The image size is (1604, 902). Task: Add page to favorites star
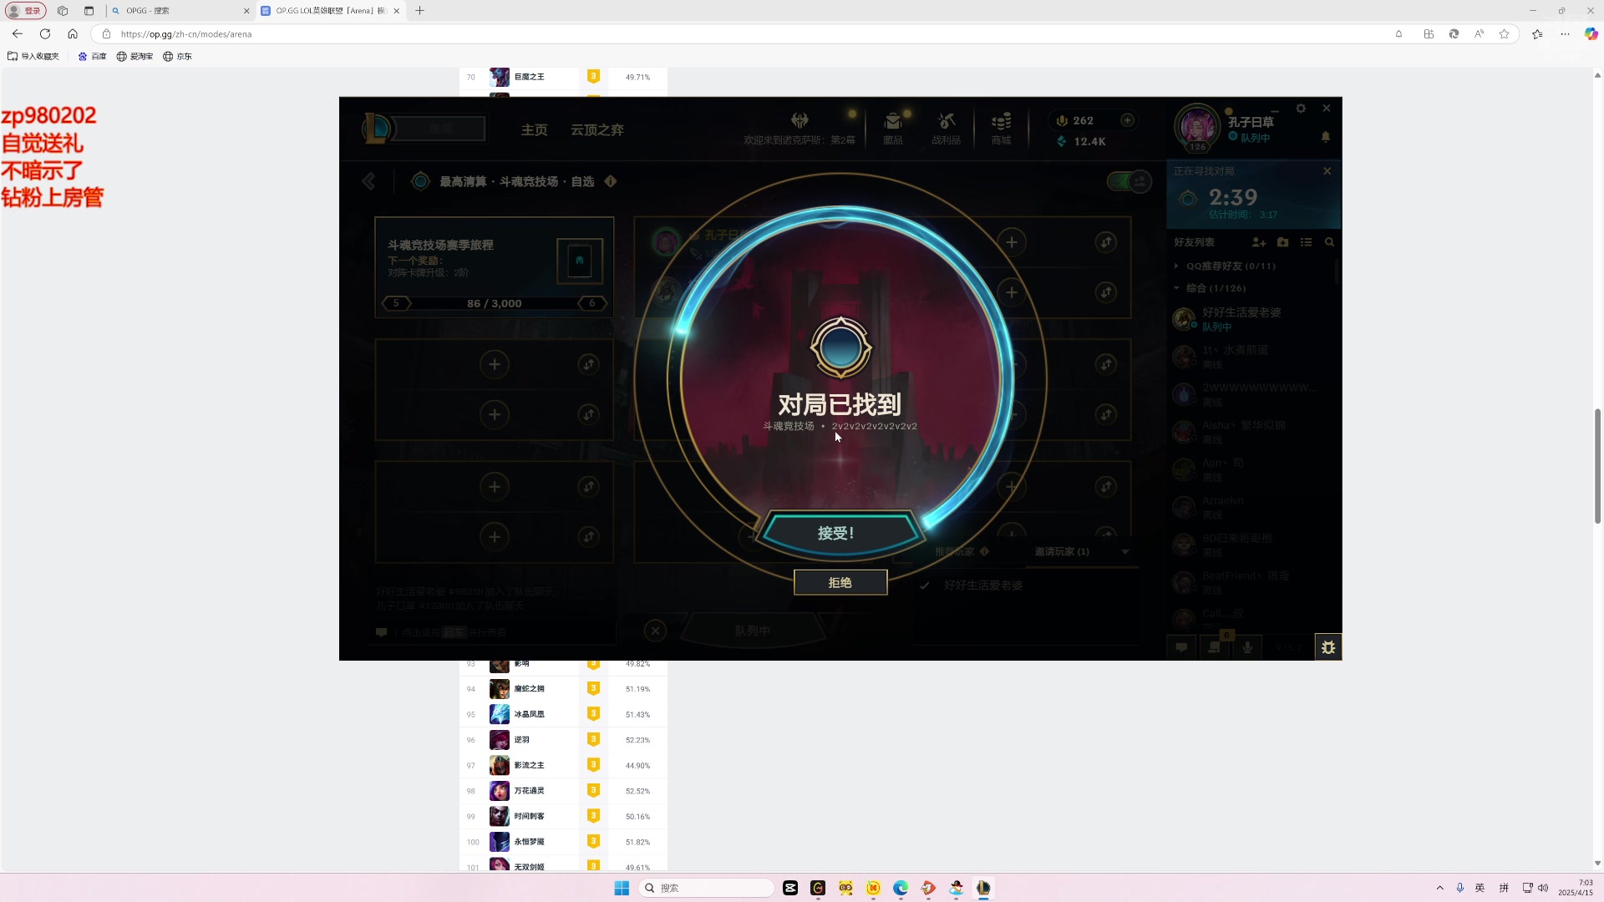1505,34
